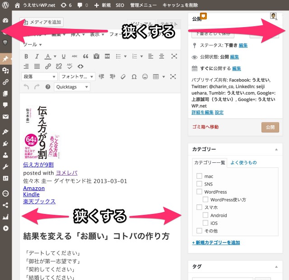Decrease indent (outdent) icon
This screenshot has height=280, width=289.
tap(101, 76)
